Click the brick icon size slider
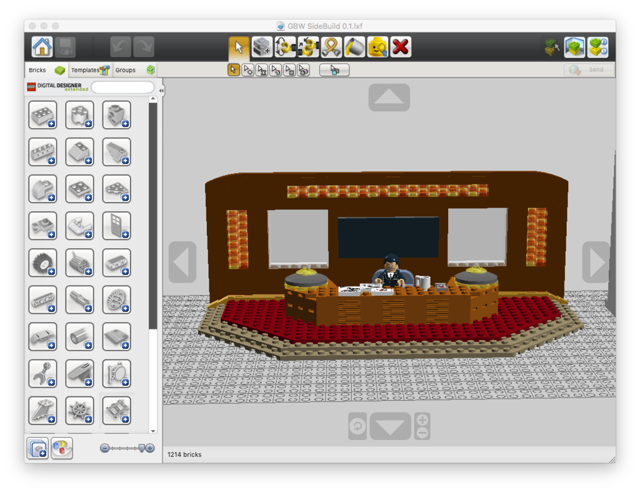 pyautogui.click(x=127, y=448)
